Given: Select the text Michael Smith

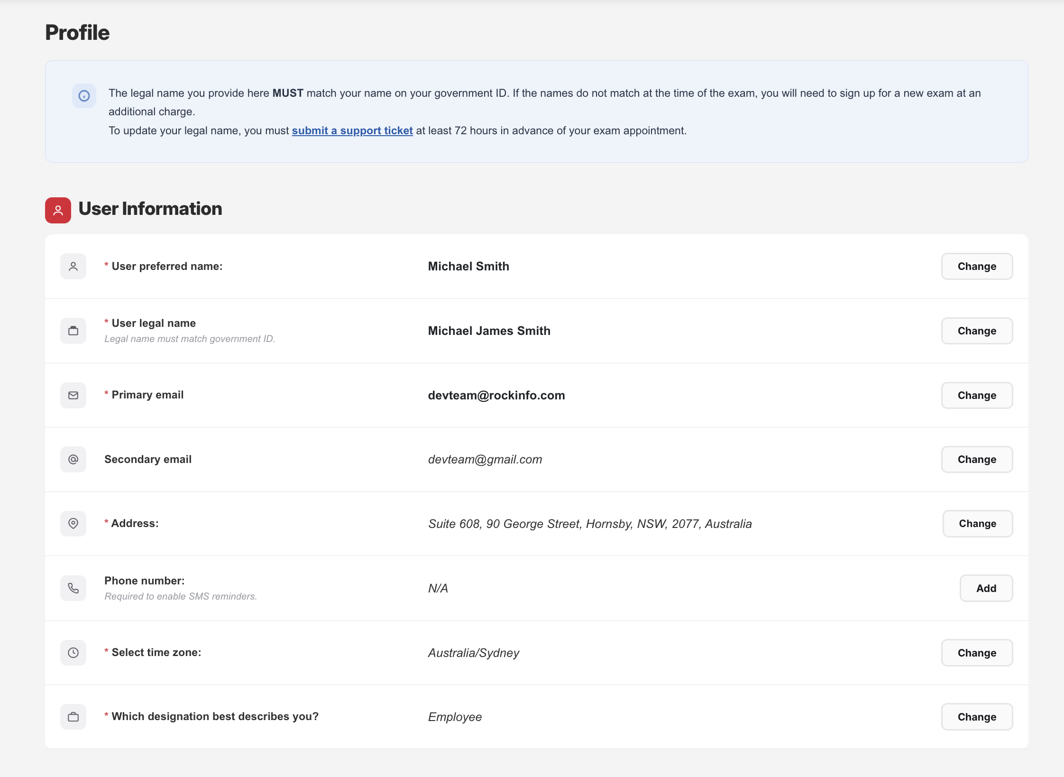Looking at the screenshot, I should 468,267.
